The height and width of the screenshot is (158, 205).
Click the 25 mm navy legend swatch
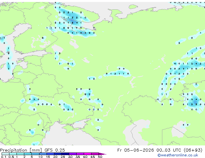(x=65, y=154)
